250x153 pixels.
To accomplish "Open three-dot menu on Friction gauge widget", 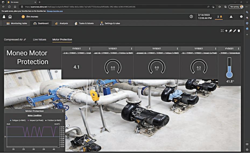I will pyautogui.click(x=132, y=49).
